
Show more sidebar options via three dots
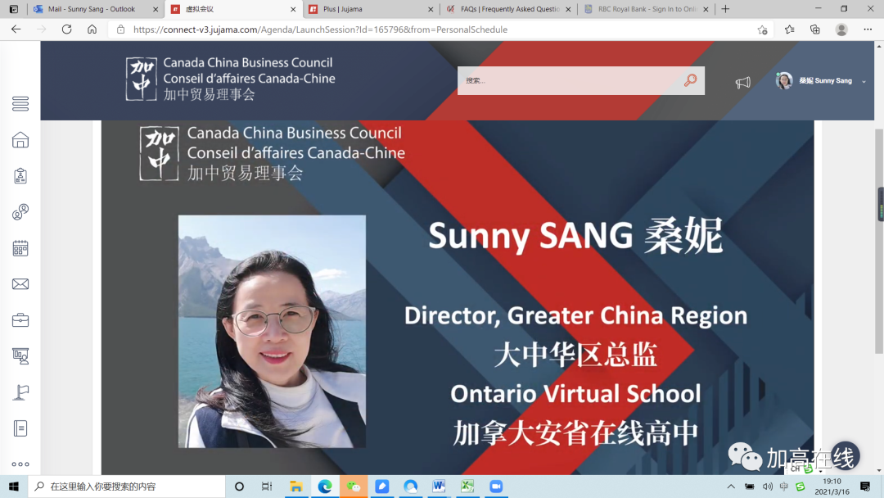point(20,464)
